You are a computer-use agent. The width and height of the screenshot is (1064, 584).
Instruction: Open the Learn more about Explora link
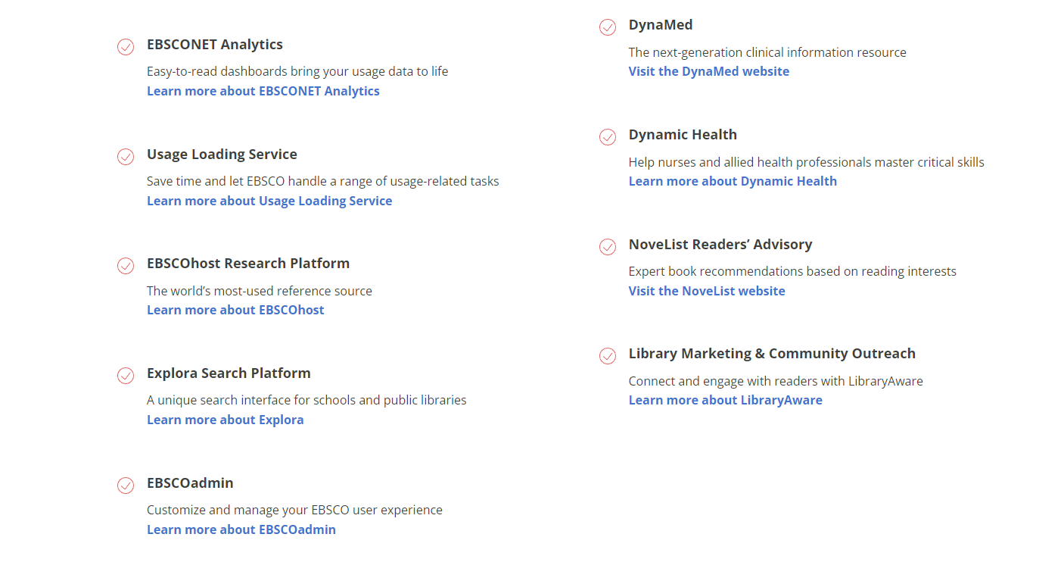click(226, 420)
